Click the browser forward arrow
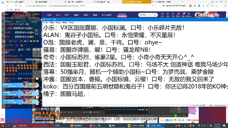This screenshot has width=228, height=128. 12,6
